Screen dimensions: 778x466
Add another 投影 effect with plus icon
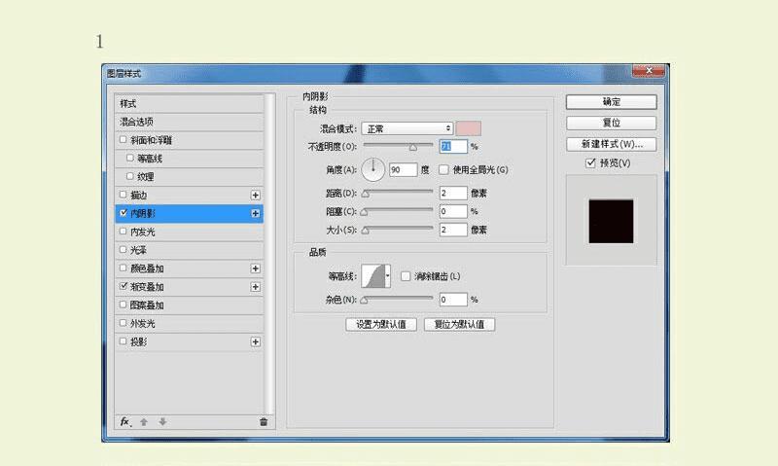click(255, 341)
